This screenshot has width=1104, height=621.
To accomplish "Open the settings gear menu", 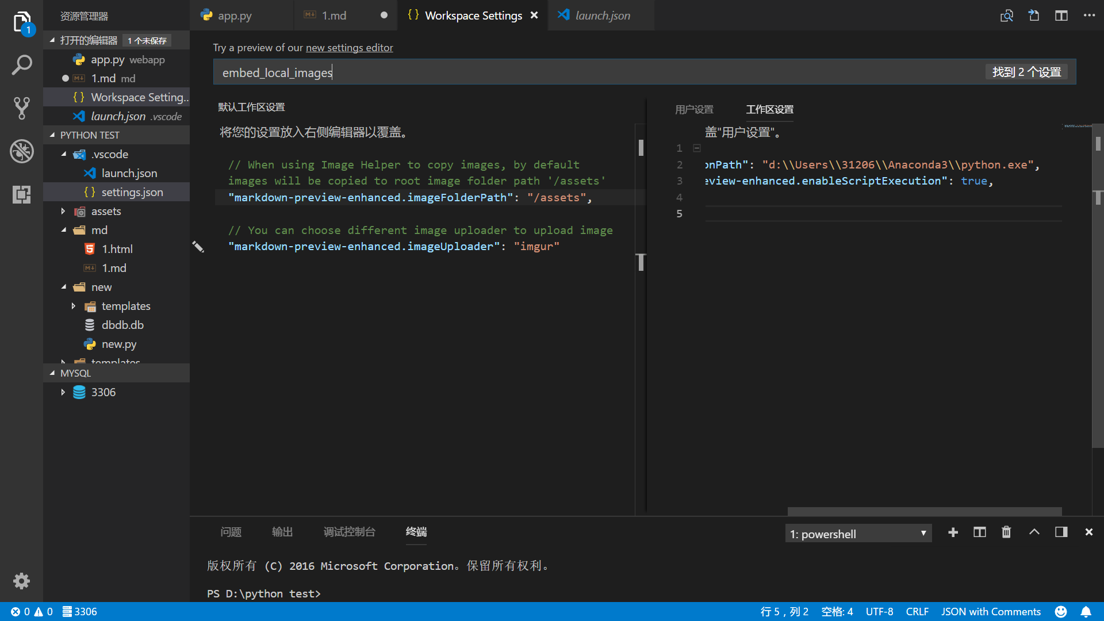I will coord(22,581).
